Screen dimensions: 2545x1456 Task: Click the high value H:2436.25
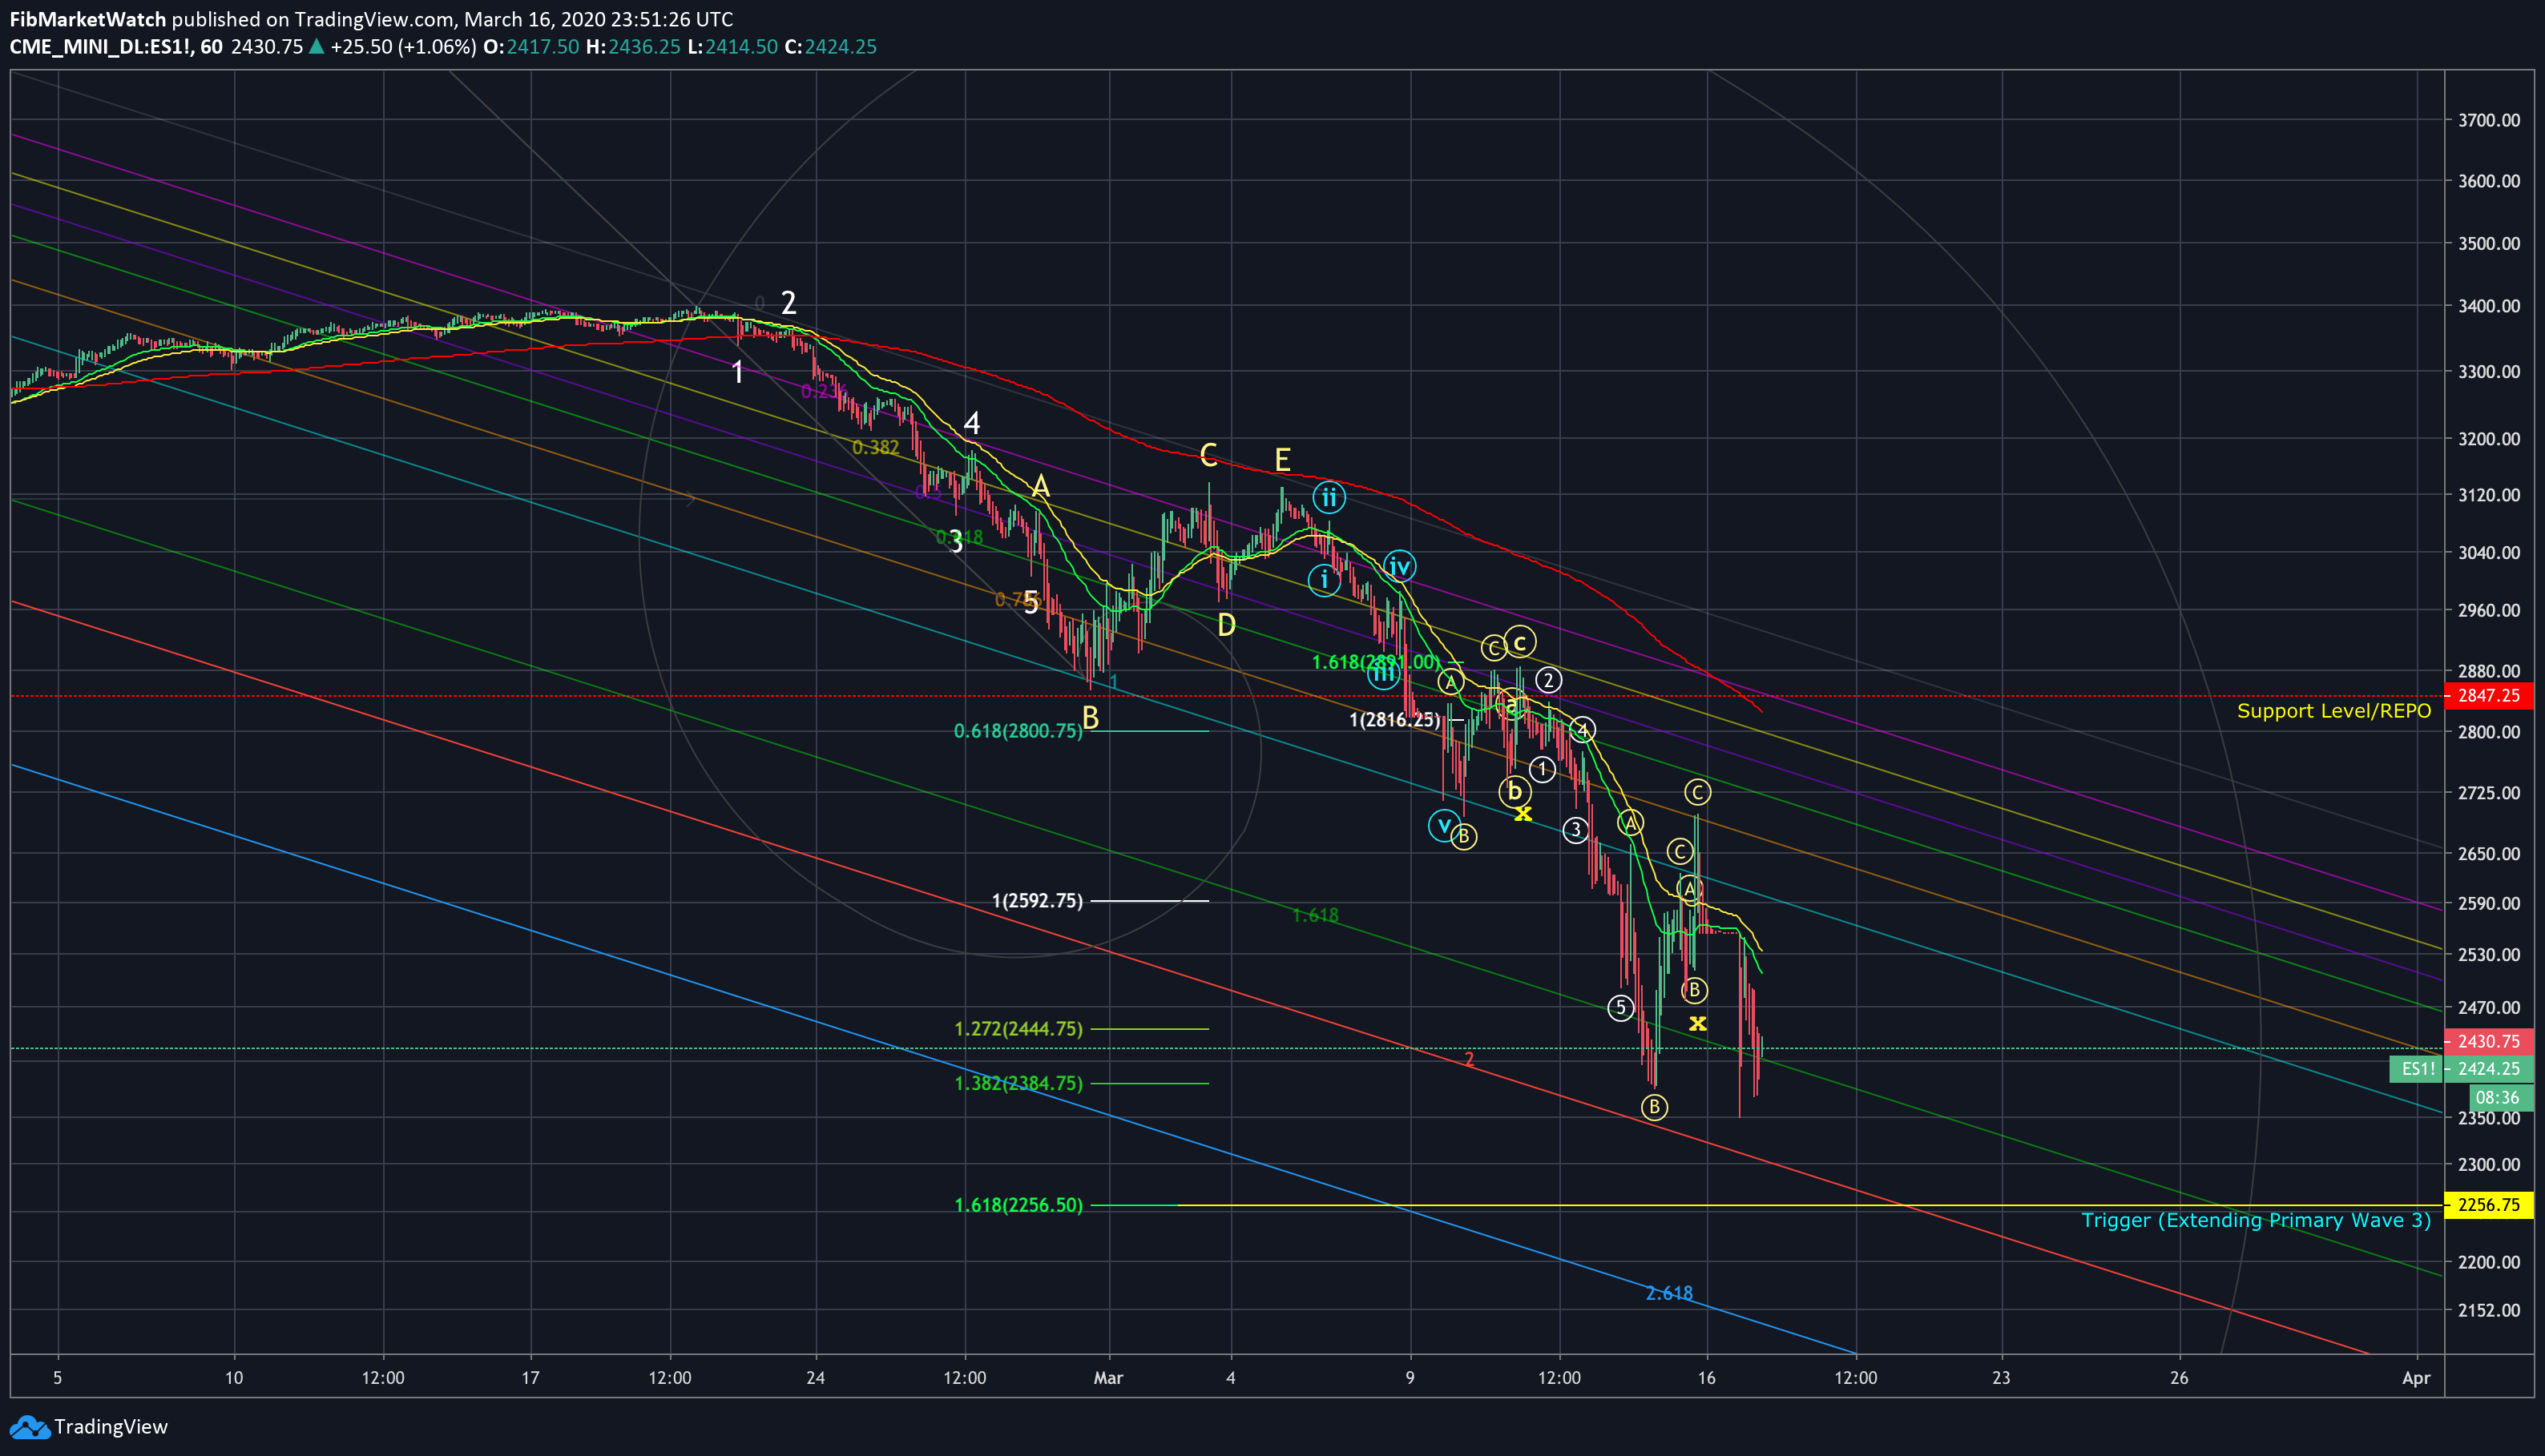click(x=633, y=47)
